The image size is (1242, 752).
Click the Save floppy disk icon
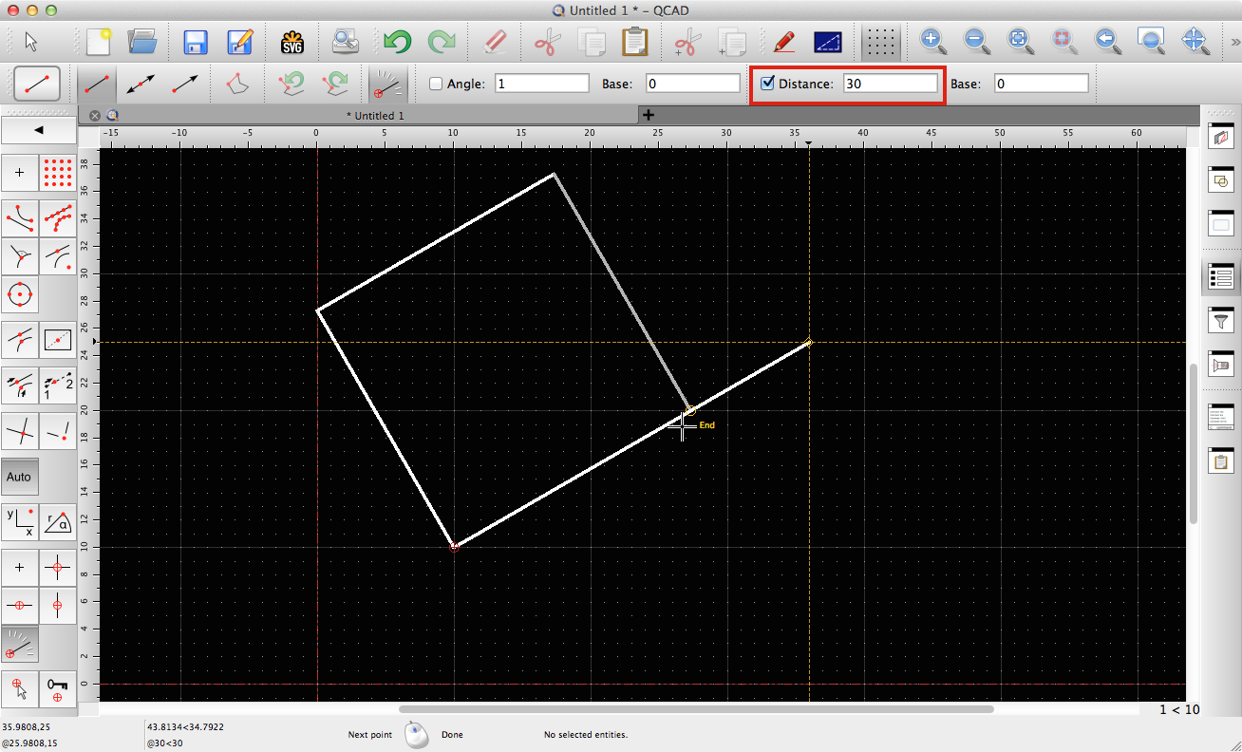196,42
